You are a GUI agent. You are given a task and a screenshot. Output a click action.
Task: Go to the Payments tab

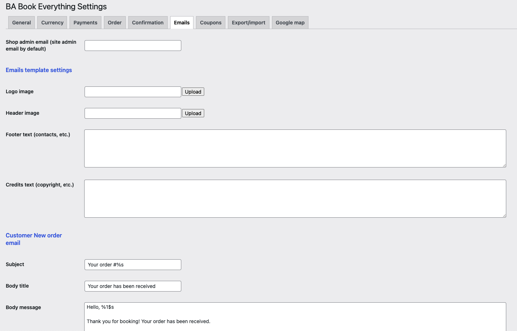pyautogui.click(x=85, y=23)
